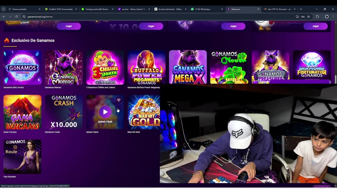
Task: Switch to the (119) WhatsApp tab
Action: tap(206, 9)
